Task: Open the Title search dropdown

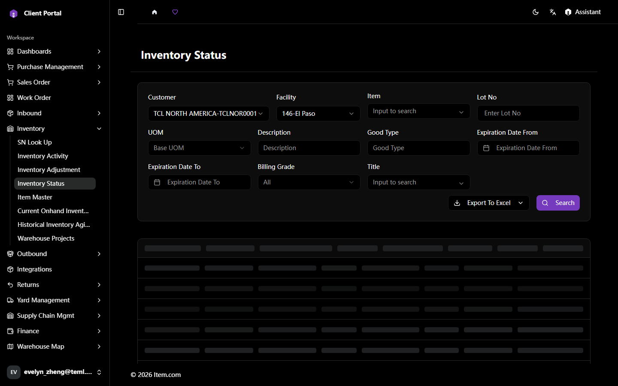Action: (x=418, y=182)
